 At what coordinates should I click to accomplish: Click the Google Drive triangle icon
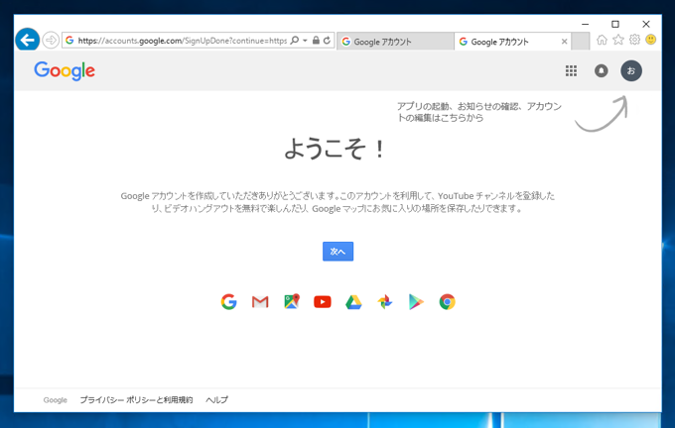click(x=353, y=302)
